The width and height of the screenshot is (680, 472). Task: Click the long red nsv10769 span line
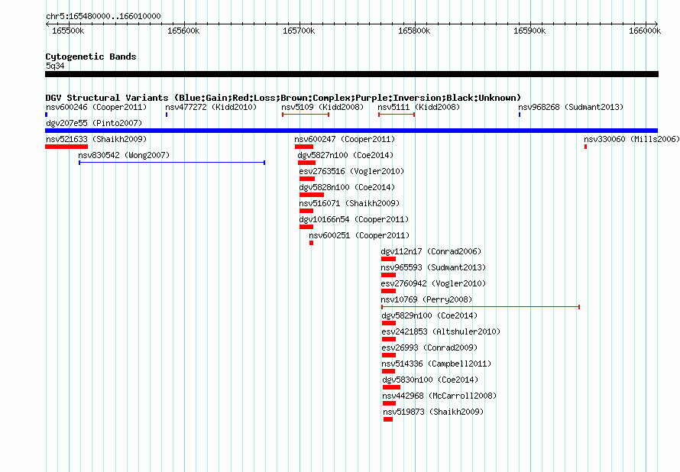tap(481, 307)
